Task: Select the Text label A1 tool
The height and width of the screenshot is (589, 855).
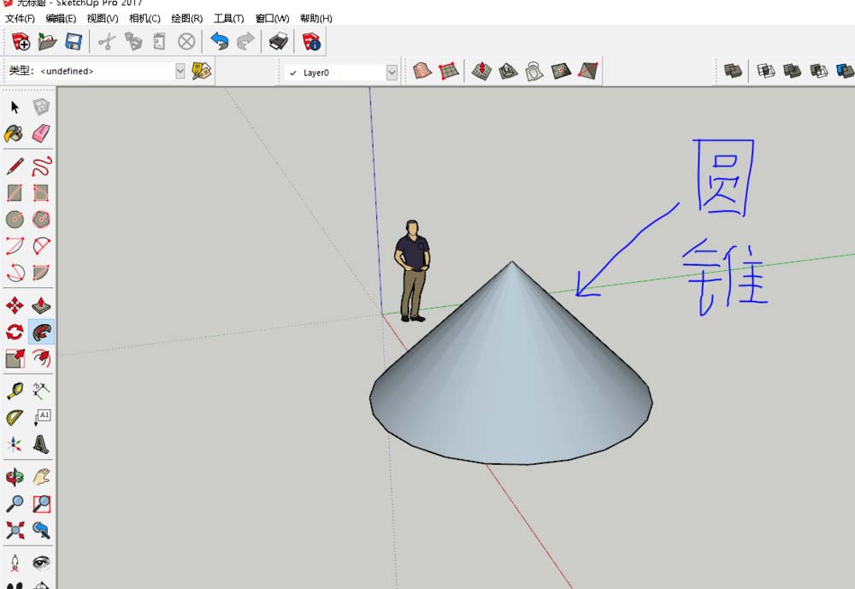Action: pos(41,418)
